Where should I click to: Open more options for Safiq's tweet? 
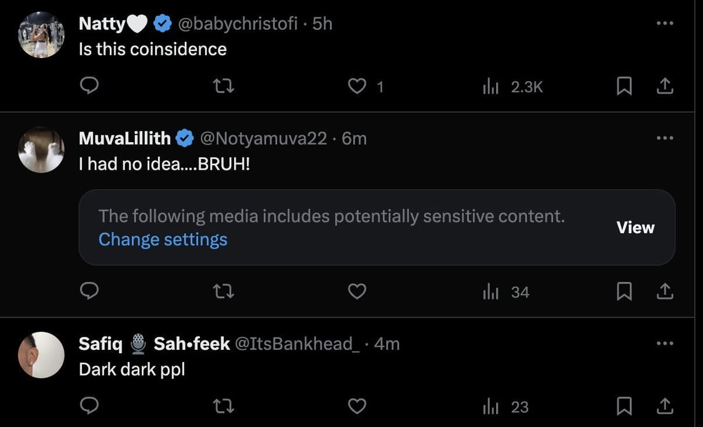[665, 344]
